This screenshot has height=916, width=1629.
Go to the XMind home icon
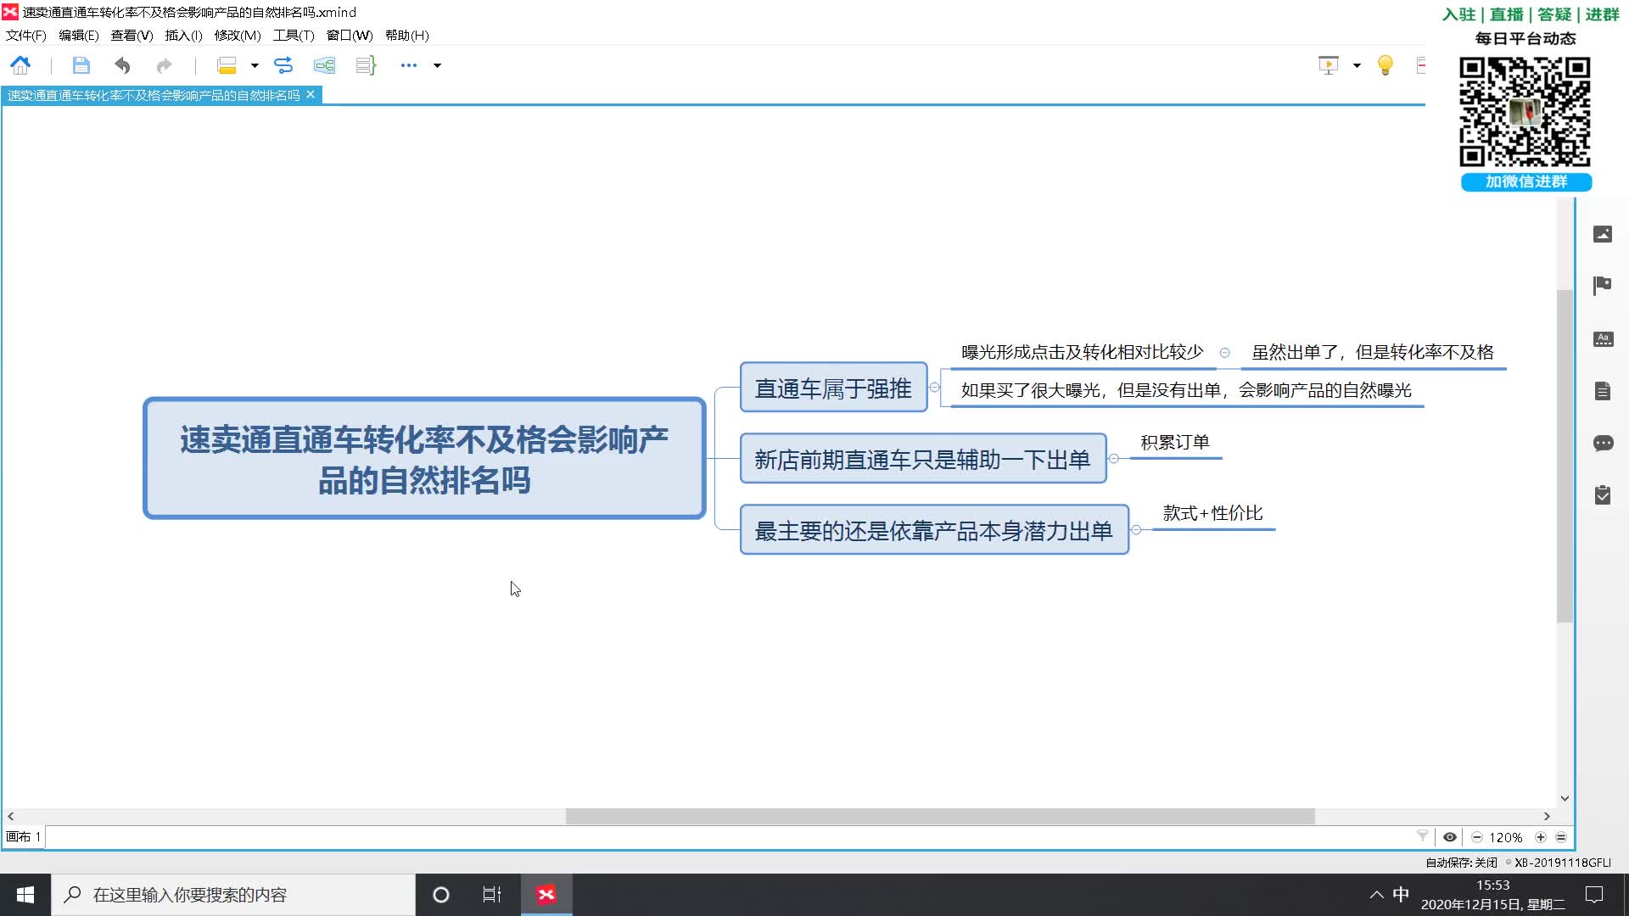click(20, 65)
